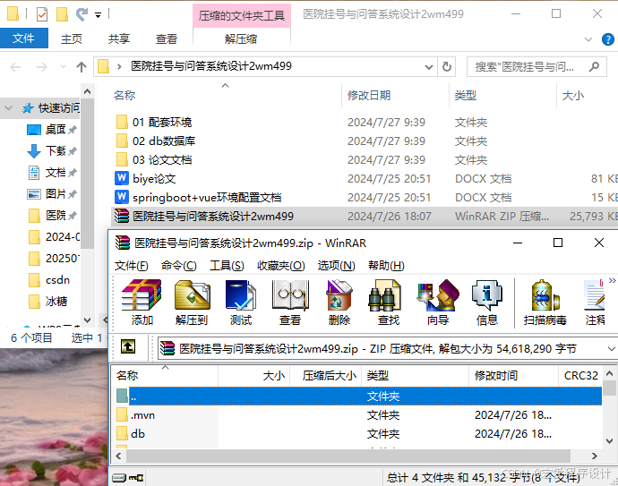Click the WinRAR file list vertical scrollbar down arrow
This screenshot has height=486, width=618.
tap(609, 441)
